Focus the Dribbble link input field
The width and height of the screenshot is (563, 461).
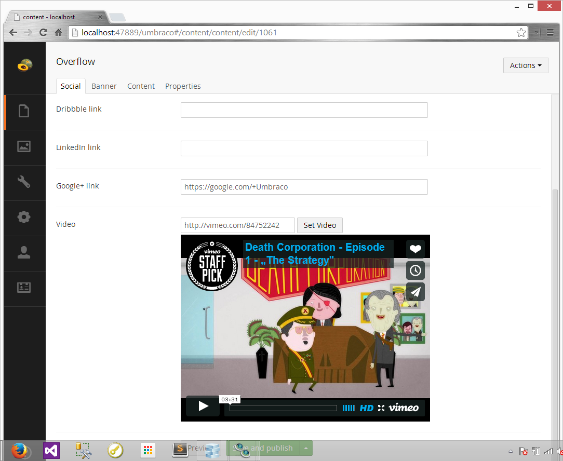coord(304,110)
